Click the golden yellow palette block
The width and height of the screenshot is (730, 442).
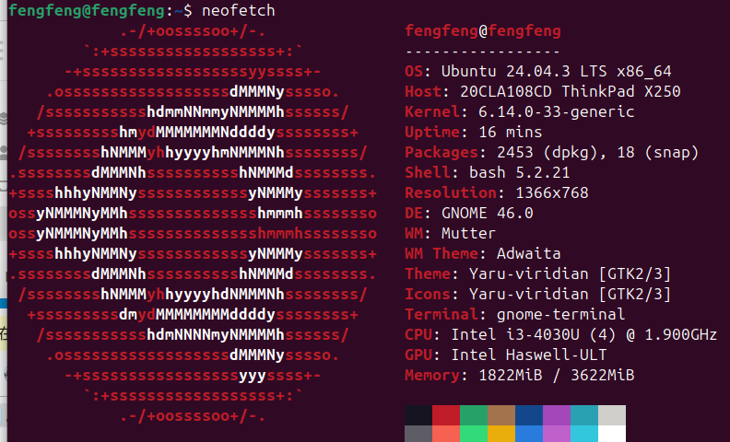click(x=501, y=434)
